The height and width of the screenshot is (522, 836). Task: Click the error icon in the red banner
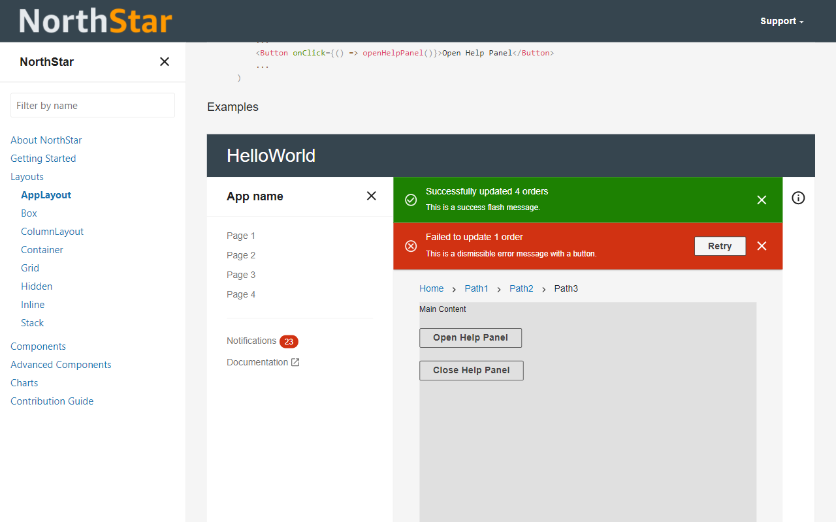pos(411,246)
